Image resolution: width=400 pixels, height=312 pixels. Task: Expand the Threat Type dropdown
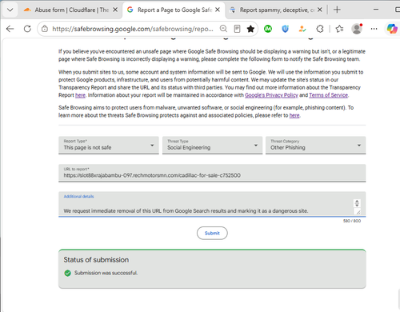(212, 145)
